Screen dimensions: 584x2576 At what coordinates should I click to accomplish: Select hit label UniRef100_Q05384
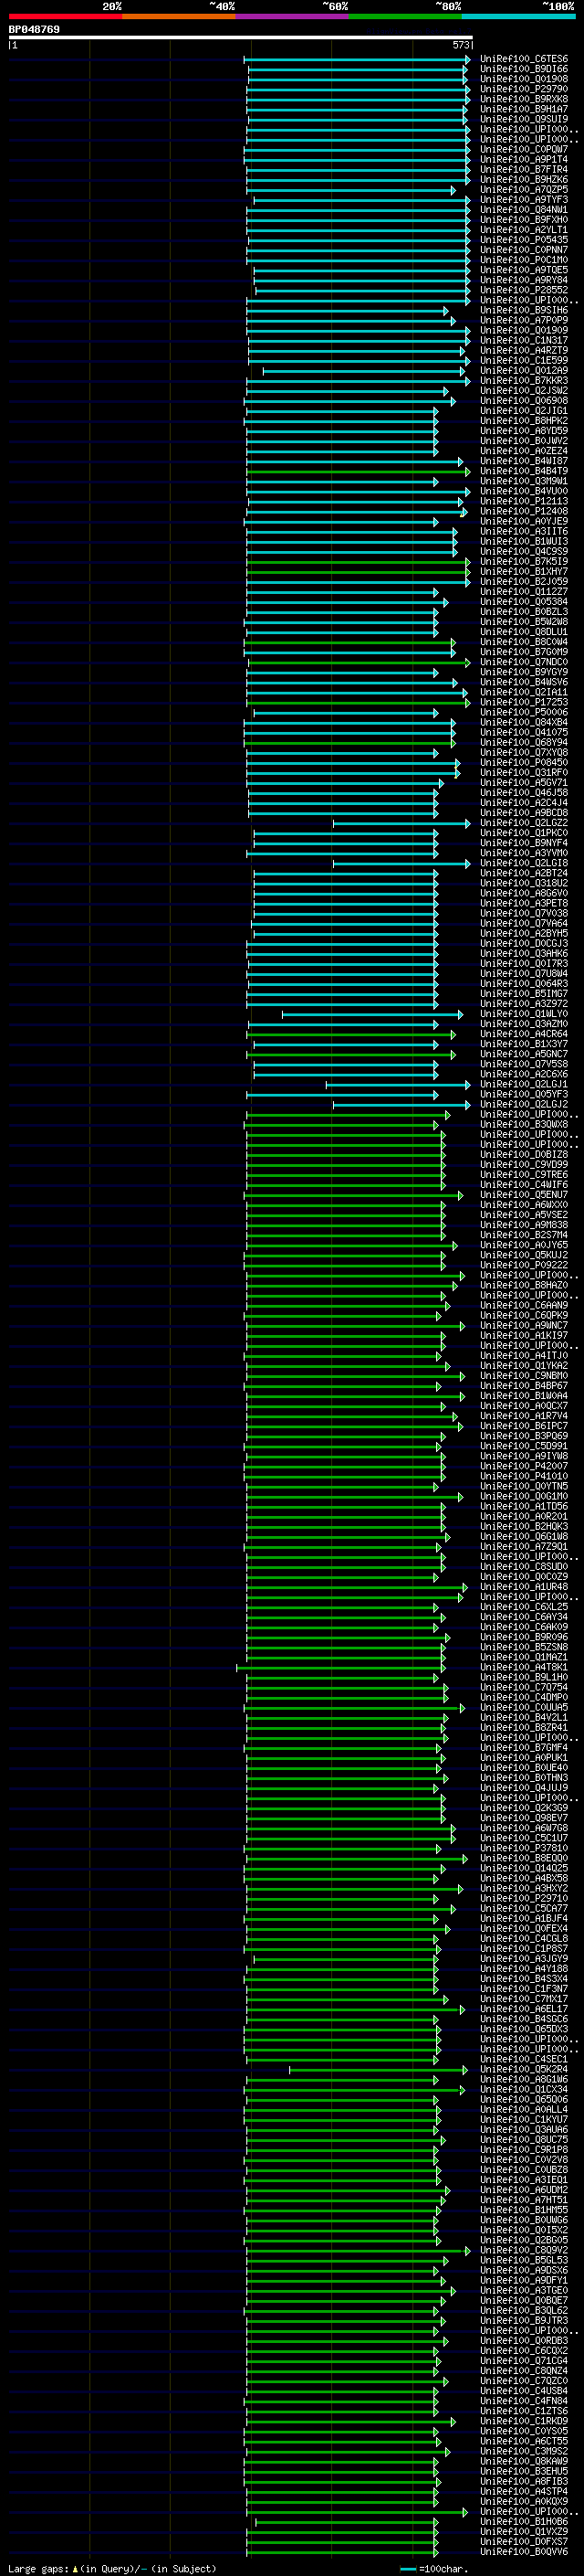tap(524, 602)
